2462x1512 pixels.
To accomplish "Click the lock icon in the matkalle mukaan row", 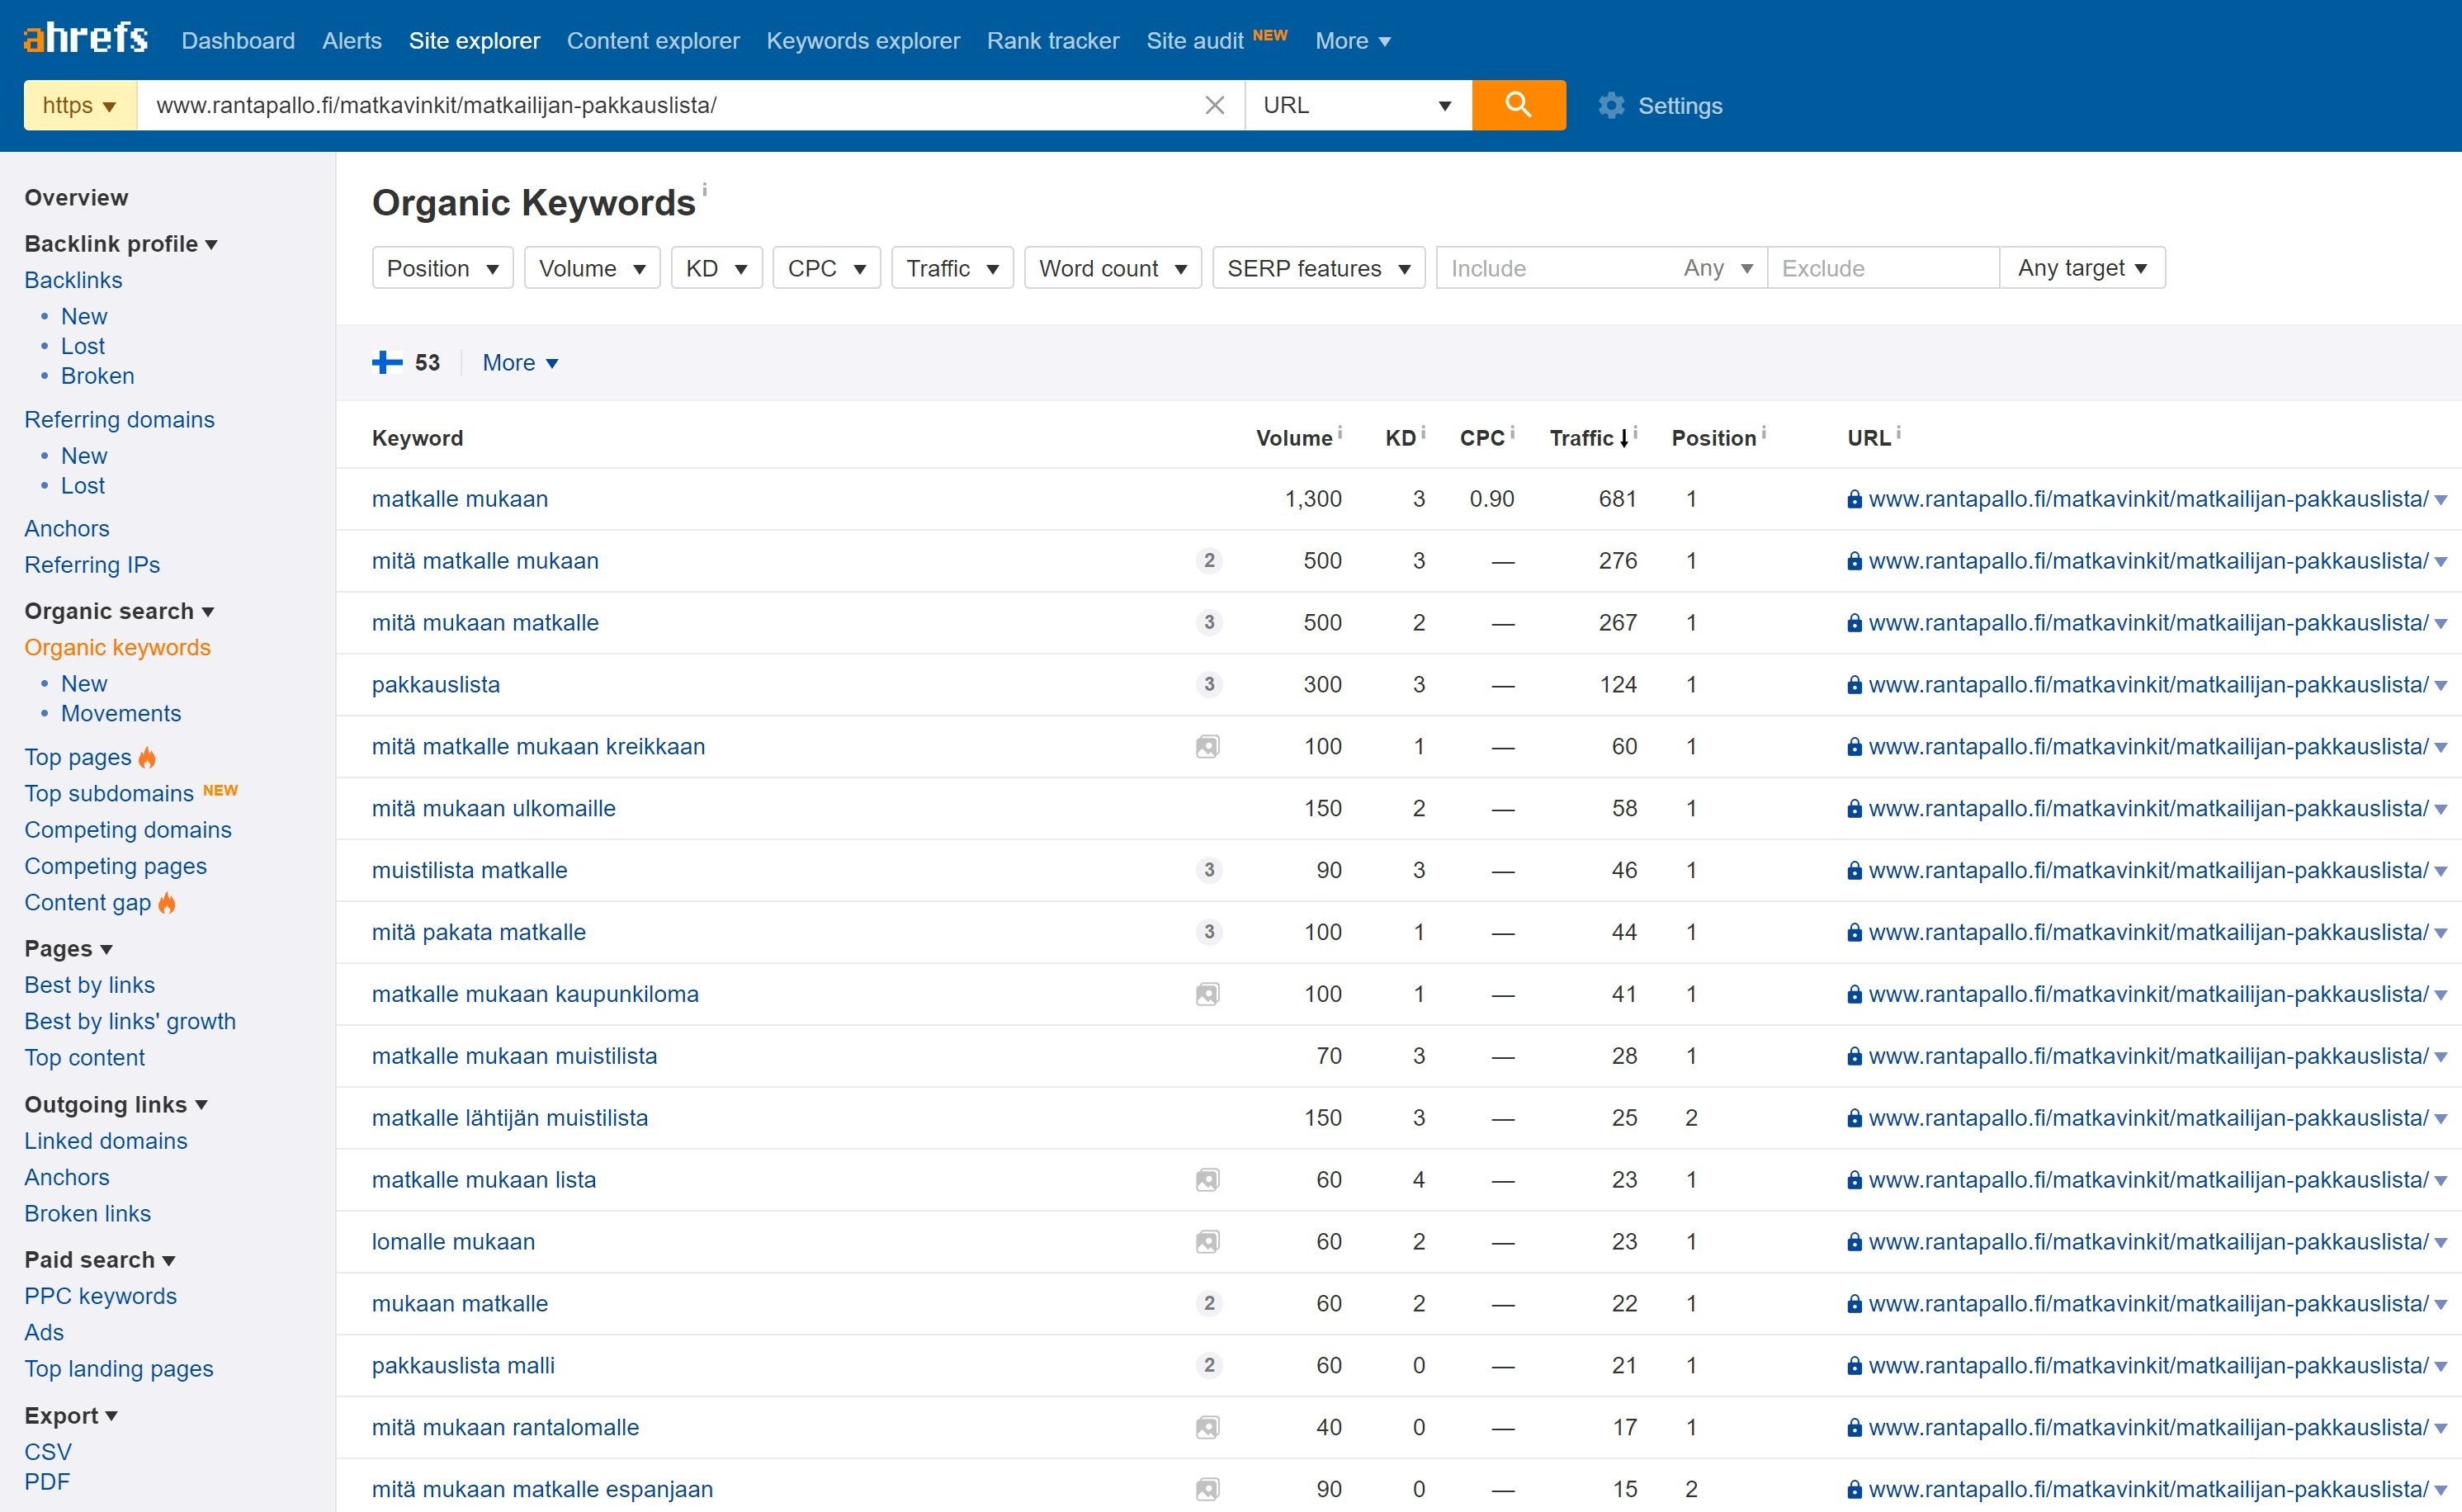I will (1854, 499).
